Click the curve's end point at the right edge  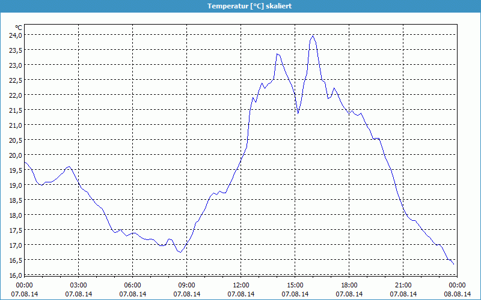453,264
